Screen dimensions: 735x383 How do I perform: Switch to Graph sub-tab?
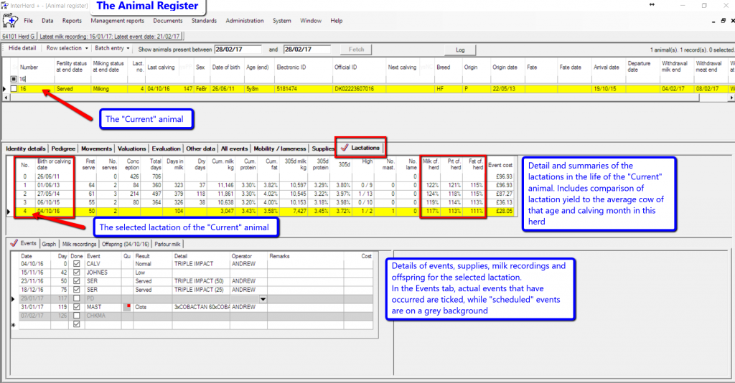[x=49, y=245]
